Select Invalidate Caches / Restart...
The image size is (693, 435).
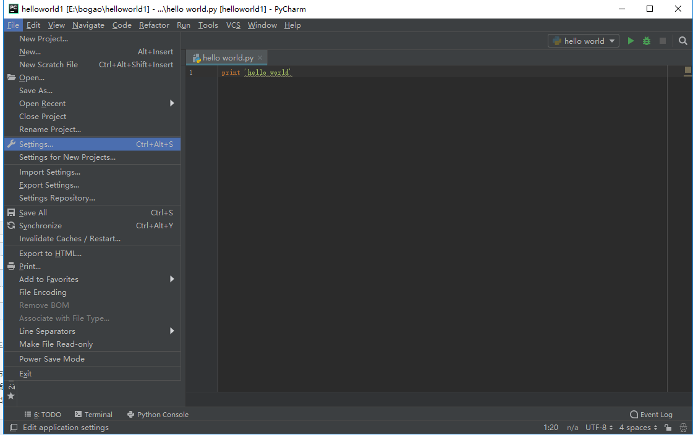click(92, 239)
